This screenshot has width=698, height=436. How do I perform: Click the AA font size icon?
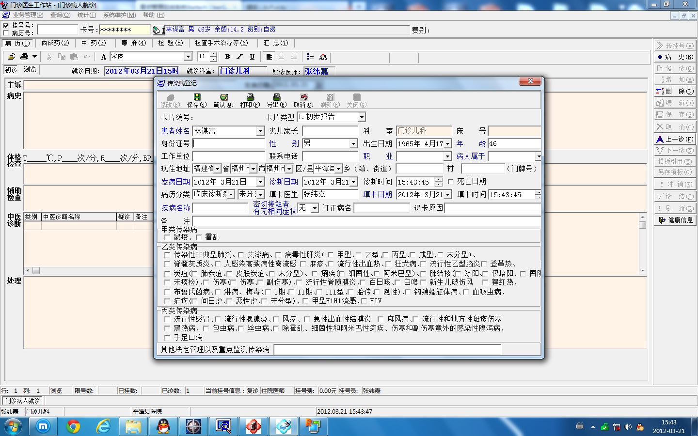point(323,57)
